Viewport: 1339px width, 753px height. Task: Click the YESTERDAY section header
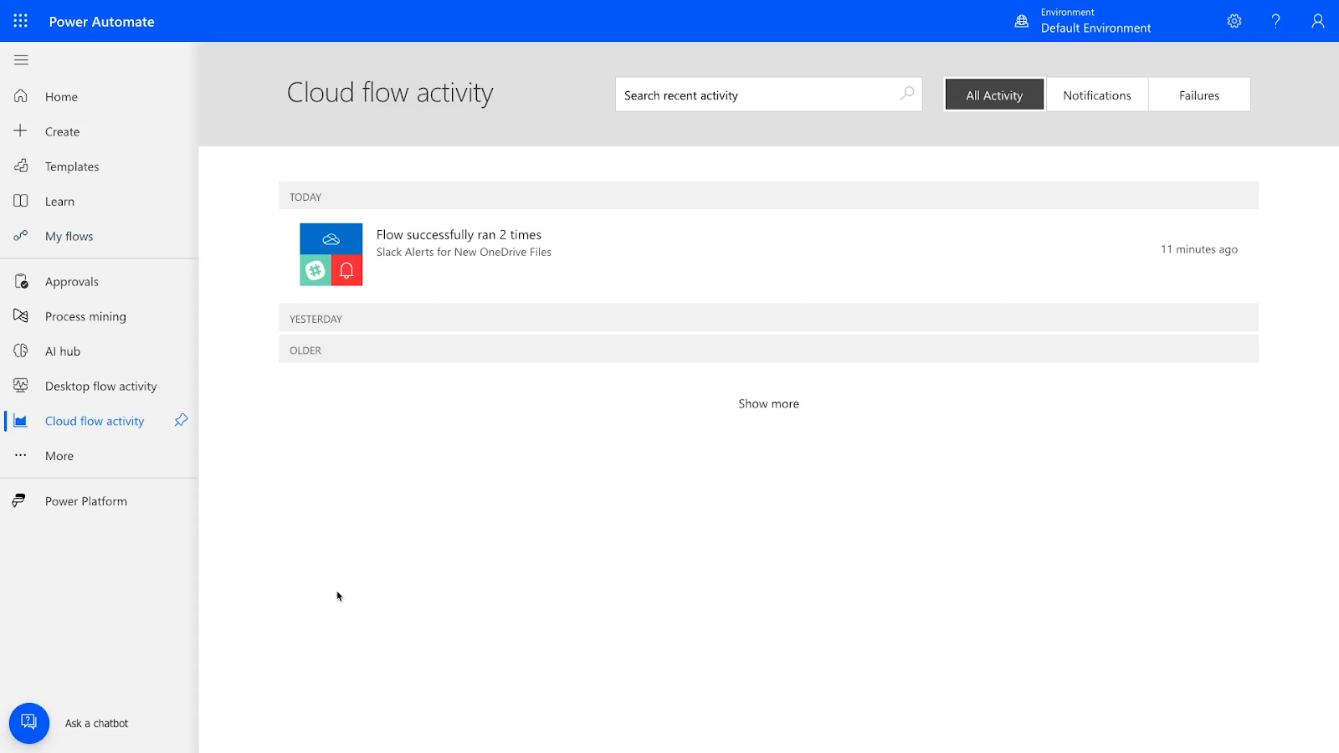tap(768, 318)
